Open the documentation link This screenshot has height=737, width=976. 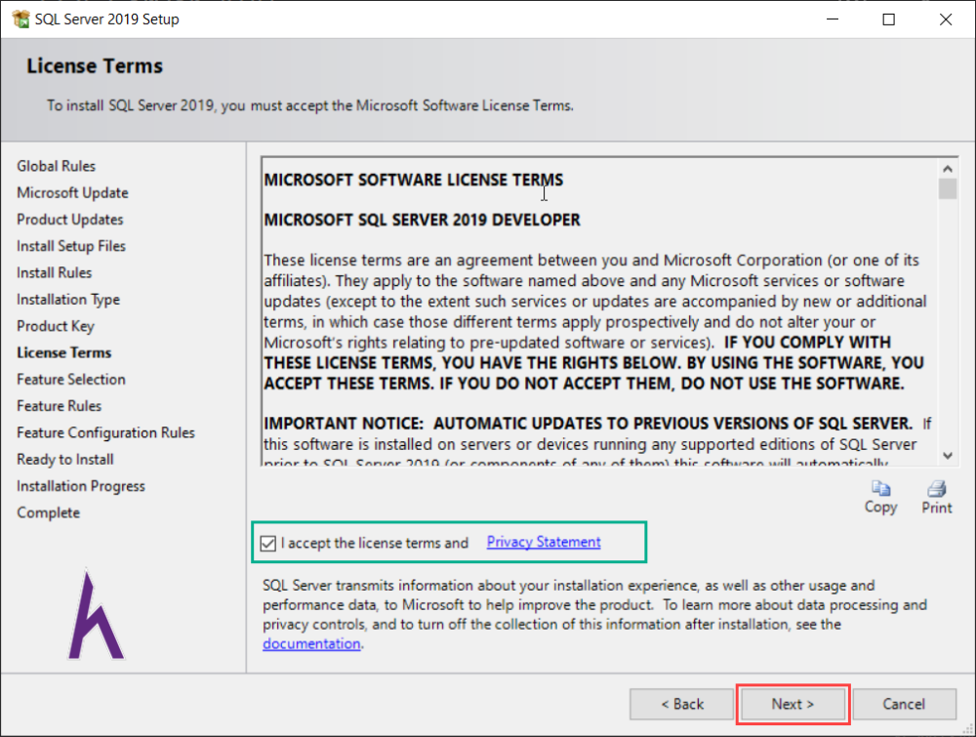click(x=311, y=643)
